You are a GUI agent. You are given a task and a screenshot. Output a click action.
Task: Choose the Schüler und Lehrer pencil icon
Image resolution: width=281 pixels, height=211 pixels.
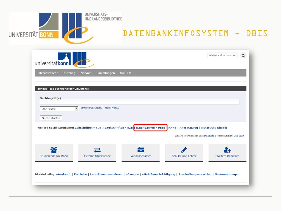184,150
